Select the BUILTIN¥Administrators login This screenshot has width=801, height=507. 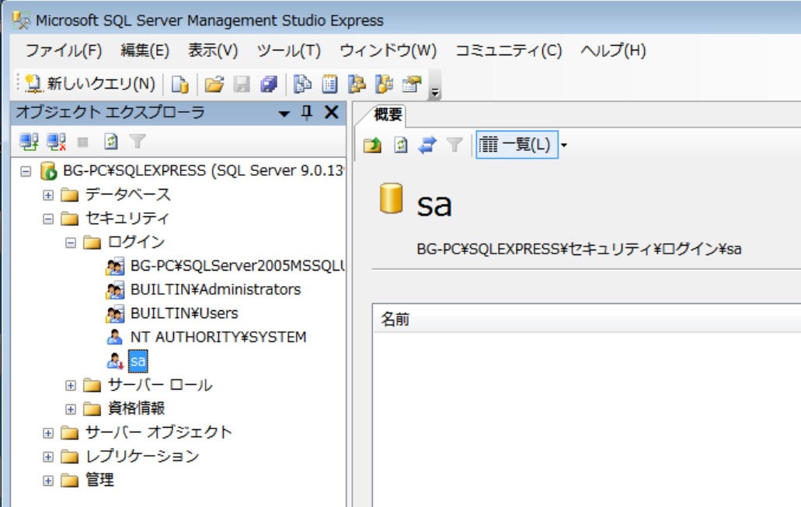pos(215,289)
